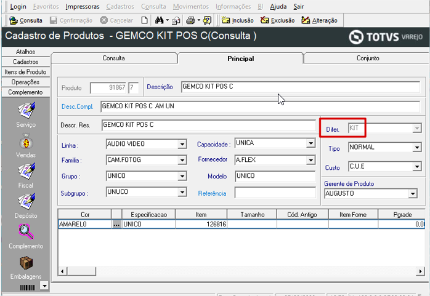Open the Fiscal sidebar icon
The height and width of the screenshot is (296, 430).
26,172
